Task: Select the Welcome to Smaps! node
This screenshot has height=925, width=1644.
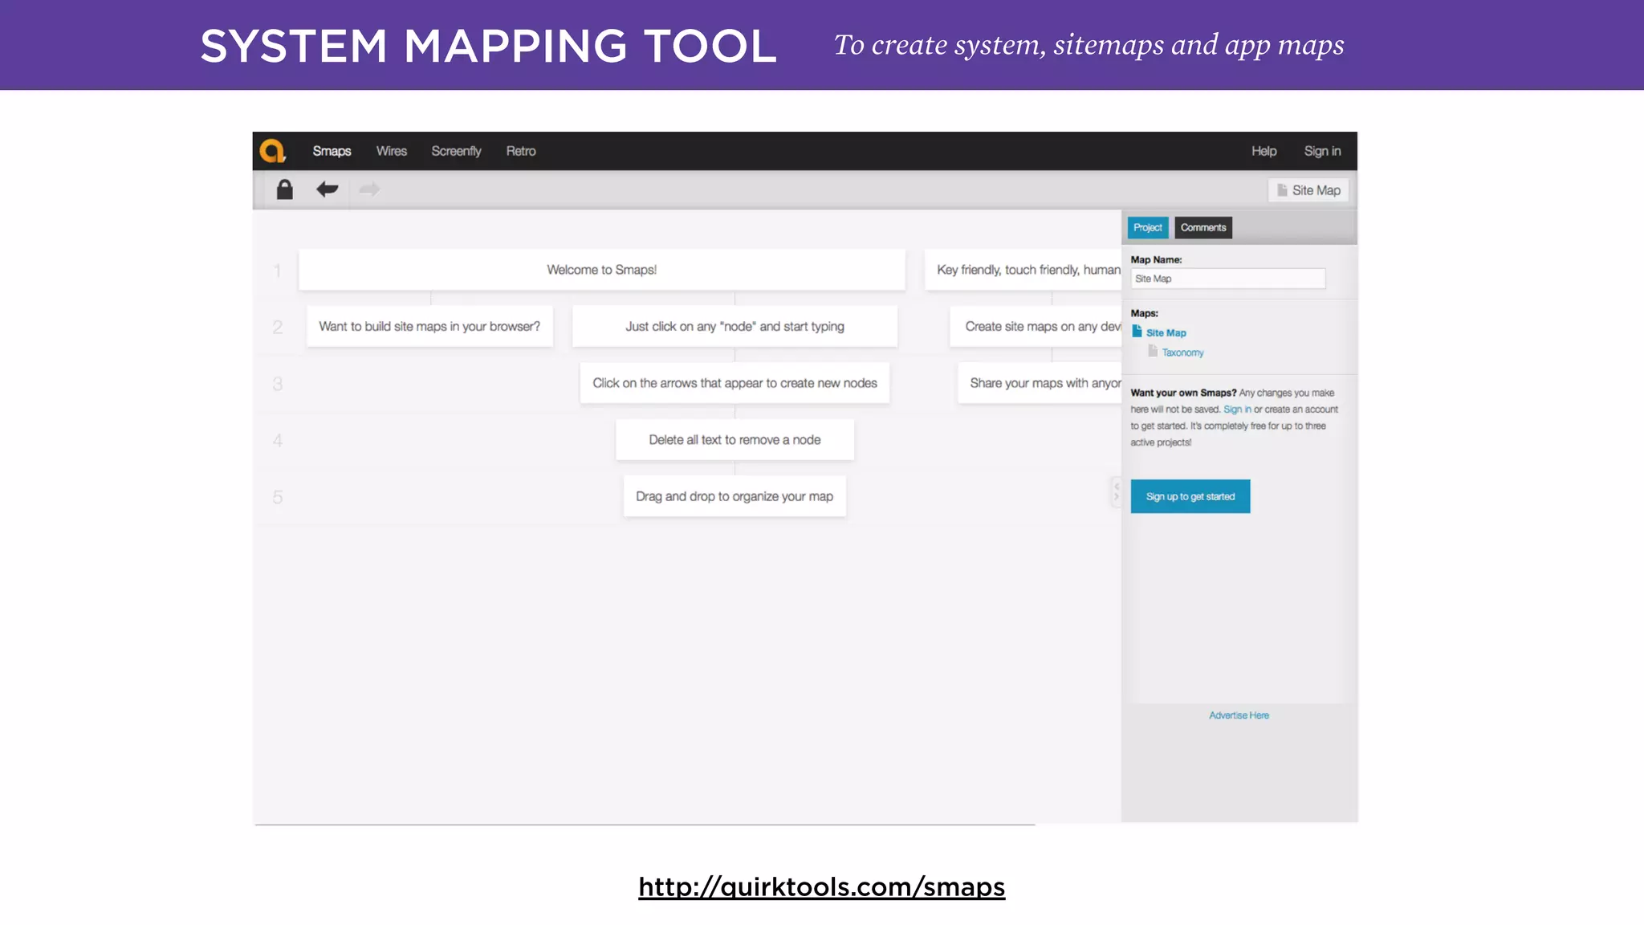Action: [x=602, y=270]
